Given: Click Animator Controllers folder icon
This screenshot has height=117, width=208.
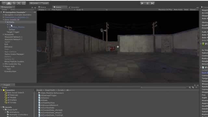Looking at the screenshot, I should [8, 115].
